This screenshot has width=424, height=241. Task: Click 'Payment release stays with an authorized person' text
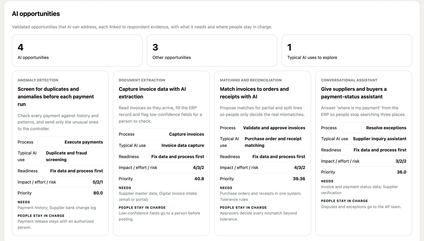point(56,224)
